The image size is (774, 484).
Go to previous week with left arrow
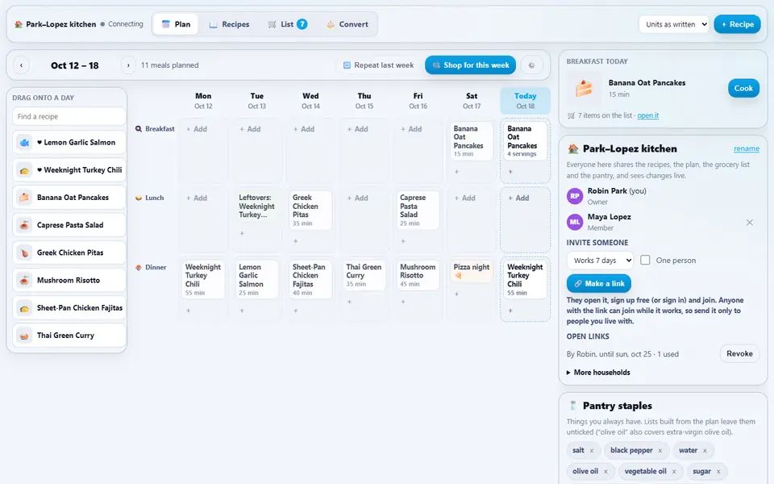[x=21, y=65]
